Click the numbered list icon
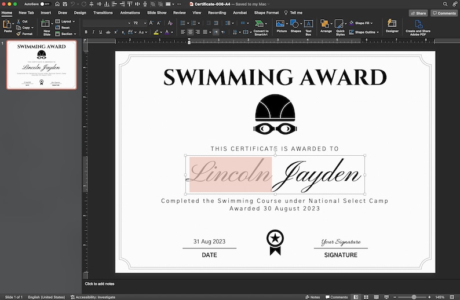 pyautogui.click(x=194, y=23)
